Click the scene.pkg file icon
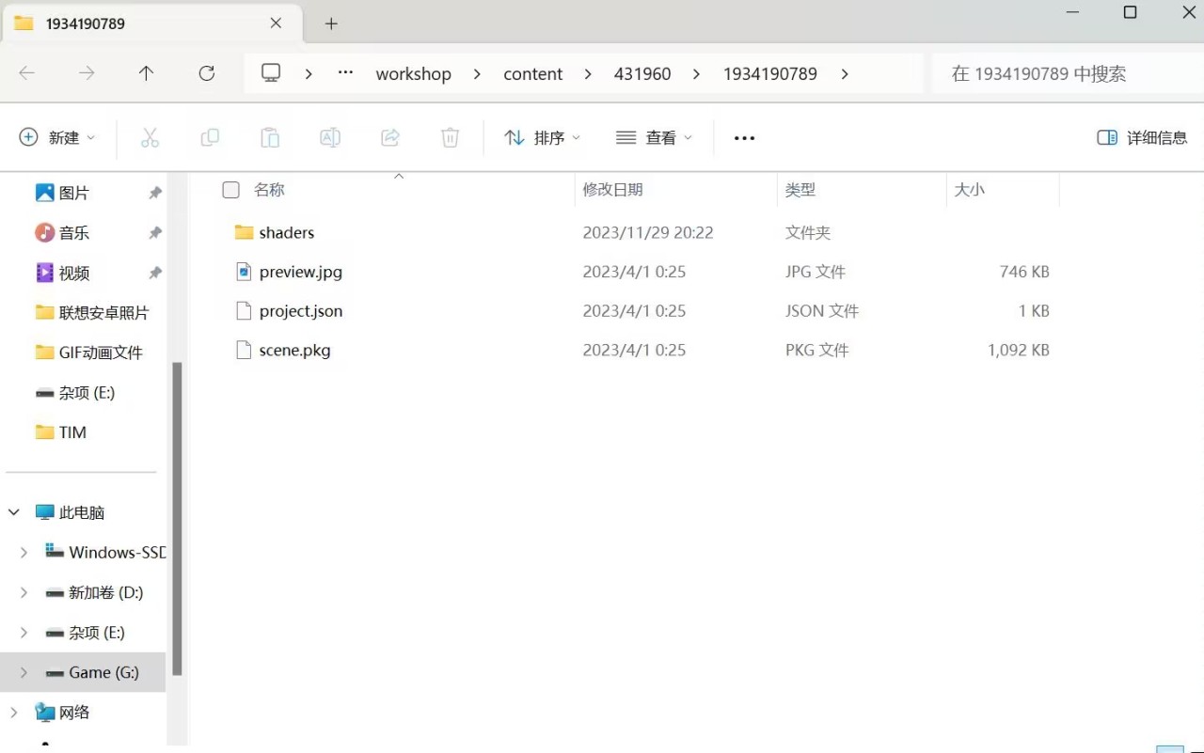 click(x=245, y=351)
